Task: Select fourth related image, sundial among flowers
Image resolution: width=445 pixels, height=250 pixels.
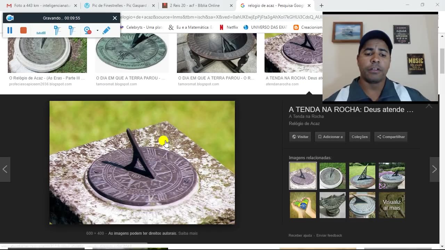Action: [392, 176]
